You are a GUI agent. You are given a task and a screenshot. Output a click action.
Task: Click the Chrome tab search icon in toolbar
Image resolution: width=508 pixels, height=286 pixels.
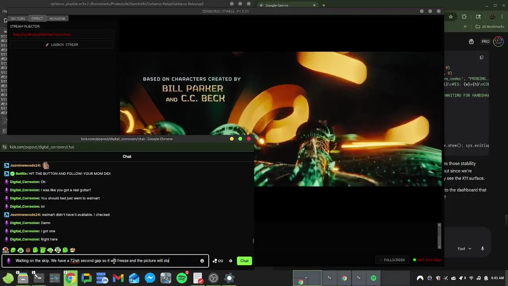(478, 17)
